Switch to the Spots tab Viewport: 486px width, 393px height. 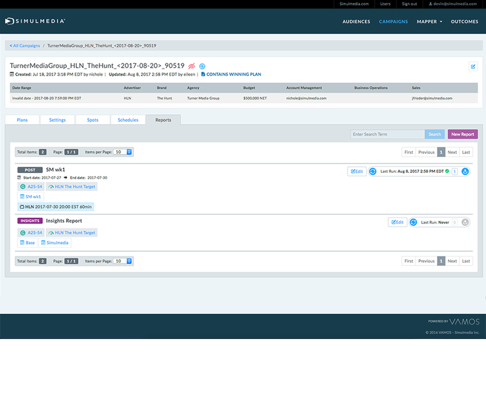93,120
